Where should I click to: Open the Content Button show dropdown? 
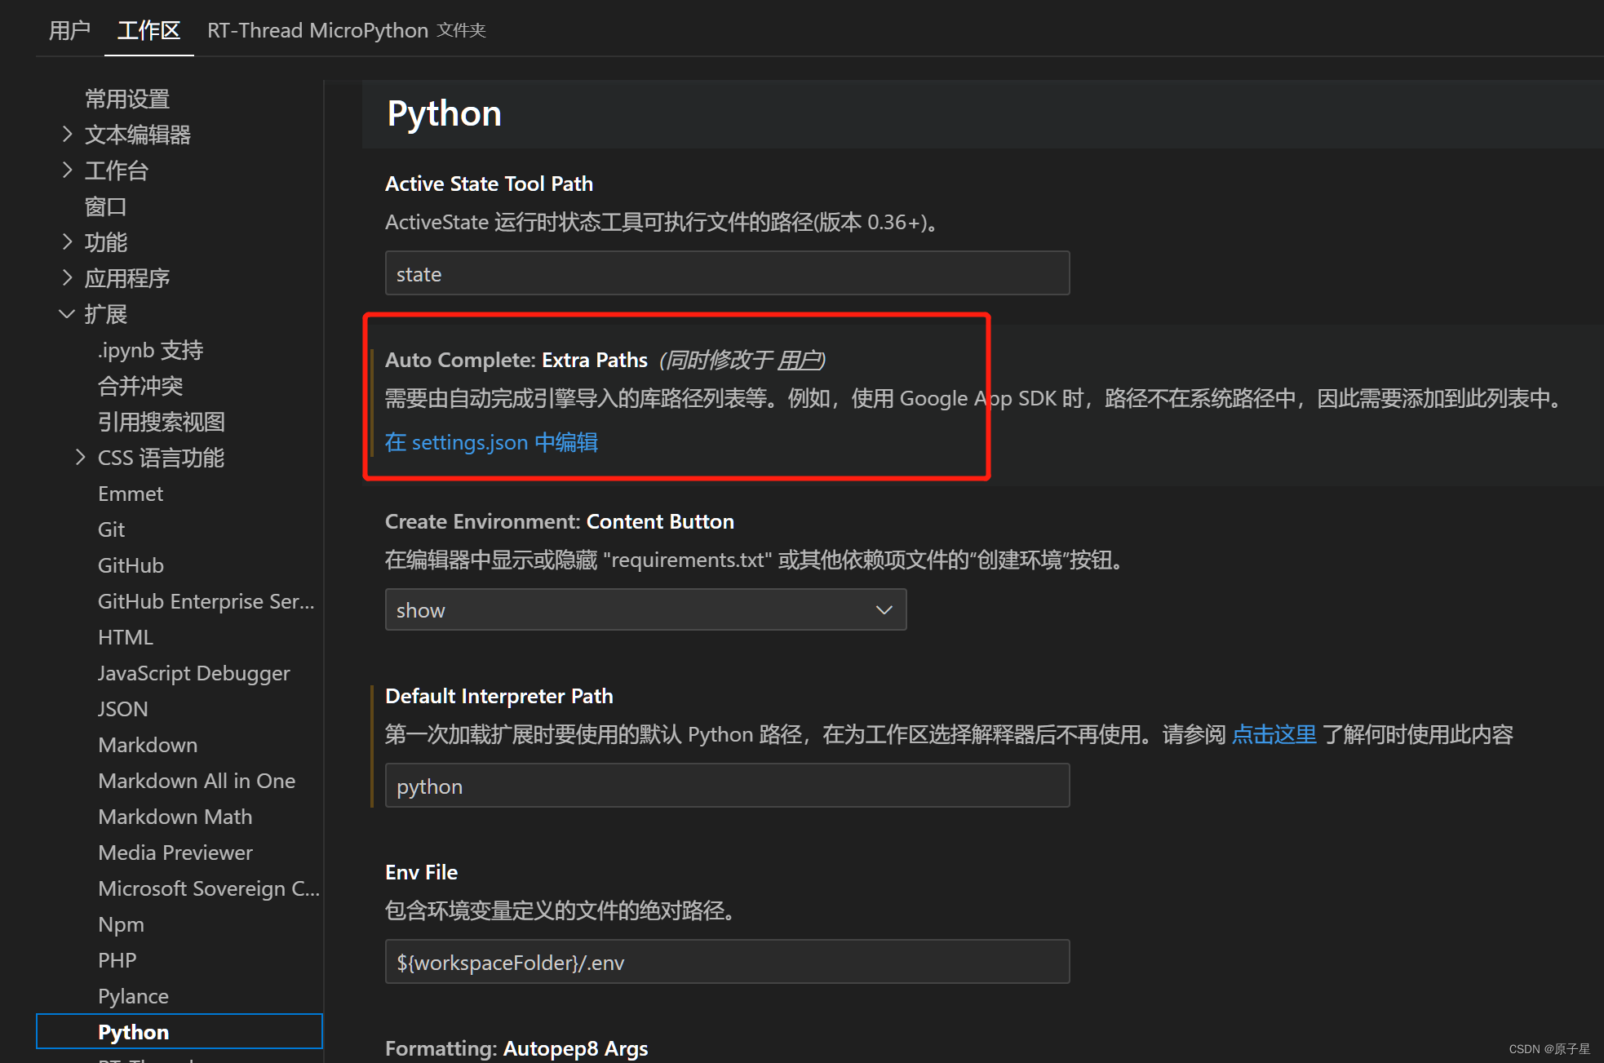[645, 610]
